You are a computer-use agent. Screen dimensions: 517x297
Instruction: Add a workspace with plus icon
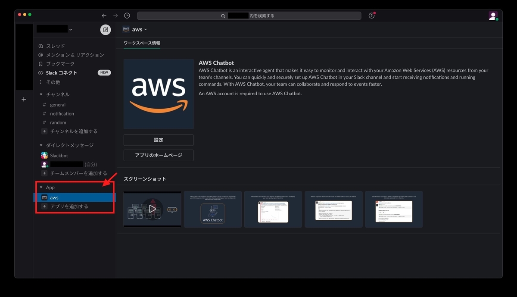(24, 100)
